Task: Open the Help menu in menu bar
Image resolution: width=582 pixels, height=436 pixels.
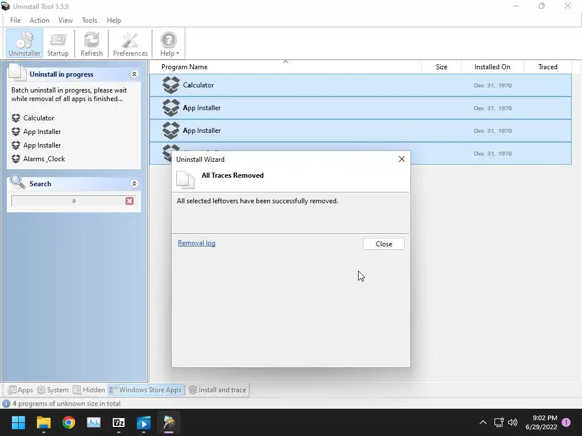Action: [x=114, y=20]
